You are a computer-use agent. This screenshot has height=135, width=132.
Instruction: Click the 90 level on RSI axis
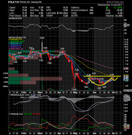(x=125, y=20)
